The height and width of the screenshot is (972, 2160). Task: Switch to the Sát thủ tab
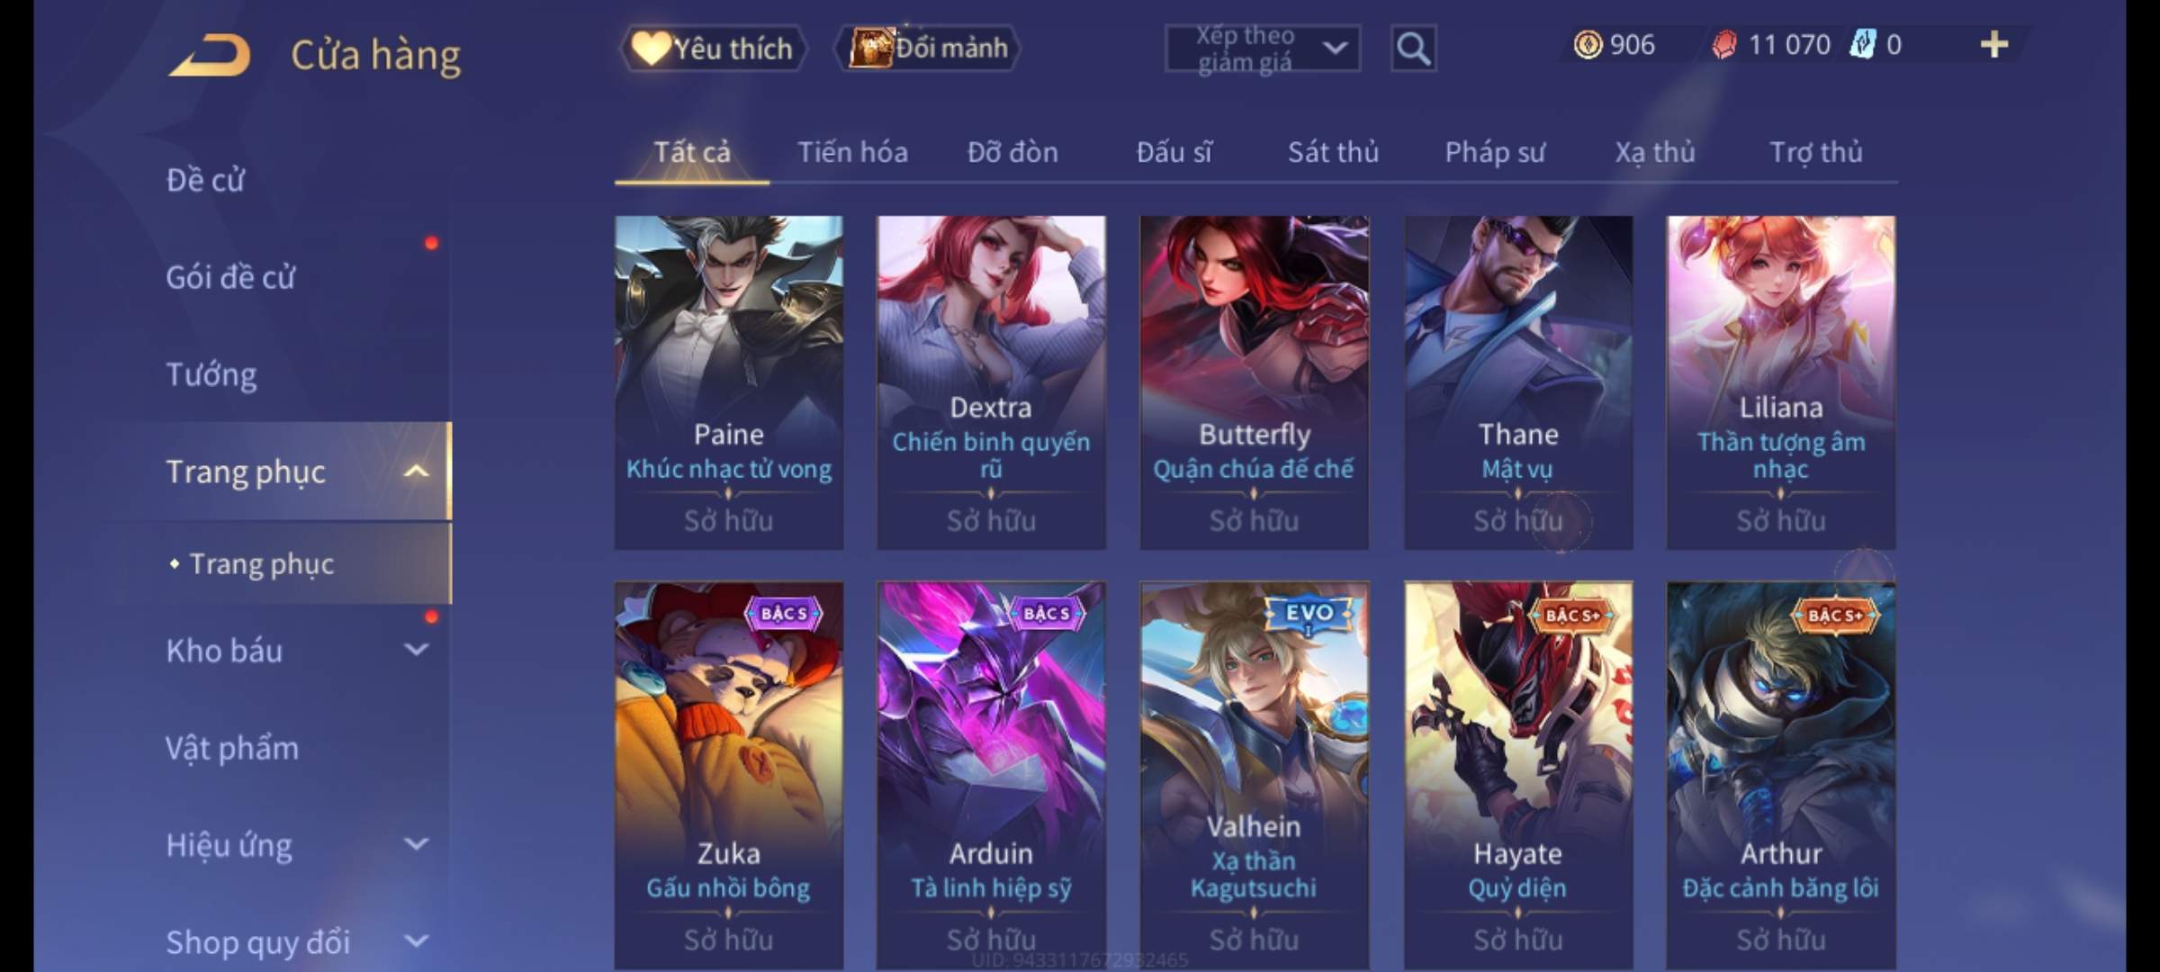[x=1333, y=152]
